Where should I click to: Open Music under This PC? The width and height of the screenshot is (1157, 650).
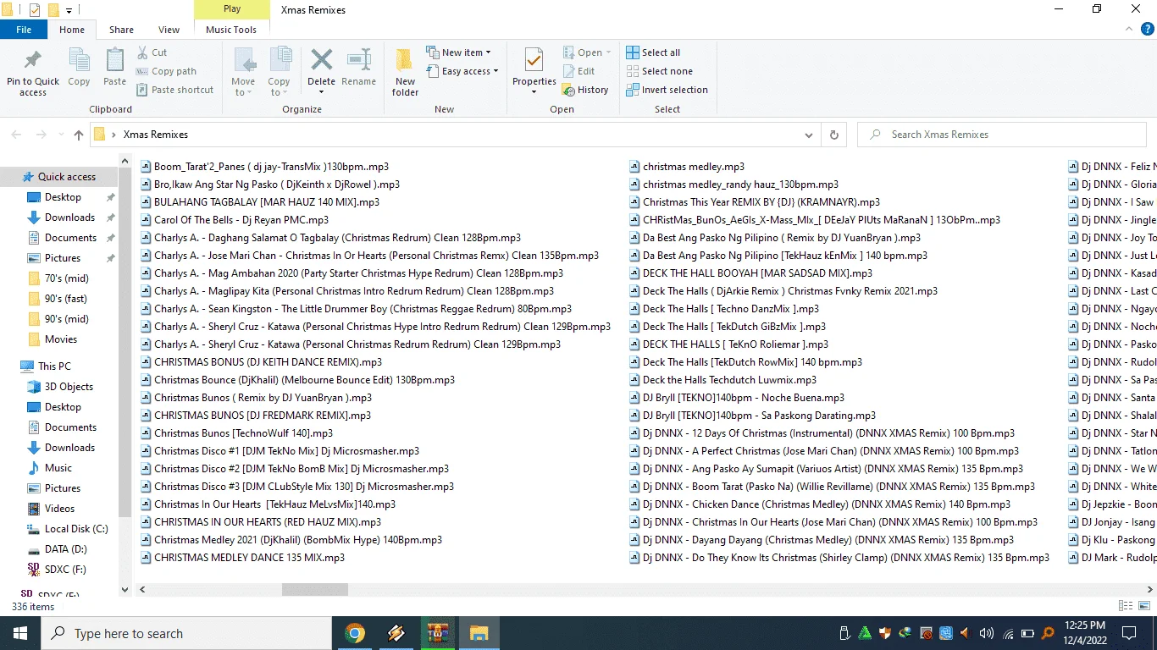[x=58, y=468]
